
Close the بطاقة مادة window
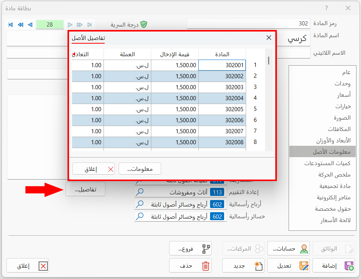[x=348, y=8]
